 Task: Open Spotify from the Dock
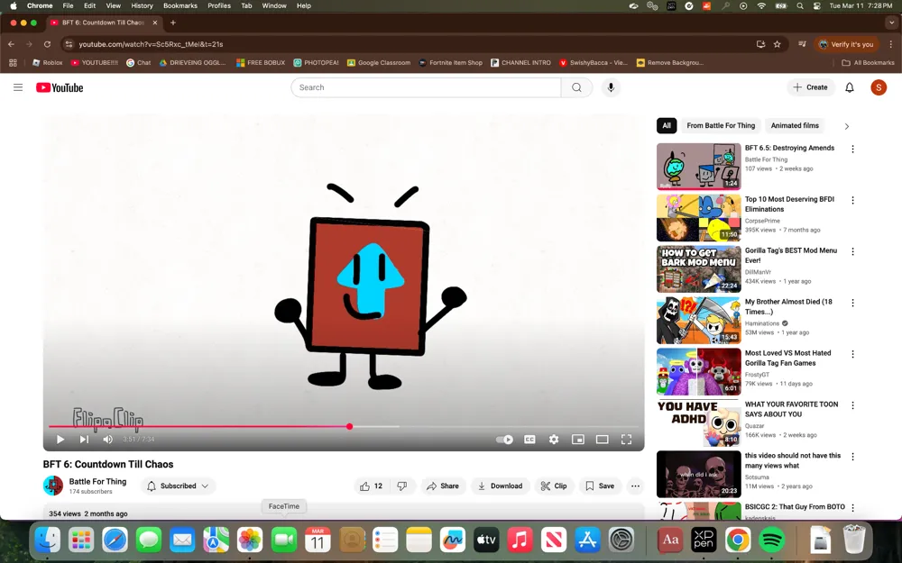[x=772, y=540]
